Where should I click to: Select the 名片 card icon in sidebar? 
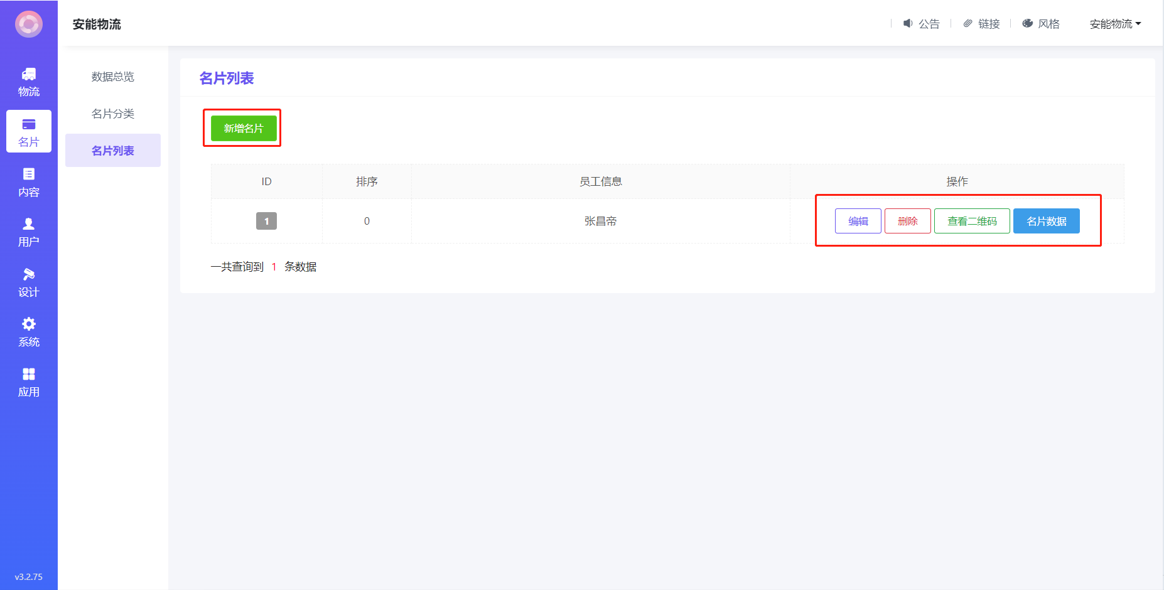point(29,125)
